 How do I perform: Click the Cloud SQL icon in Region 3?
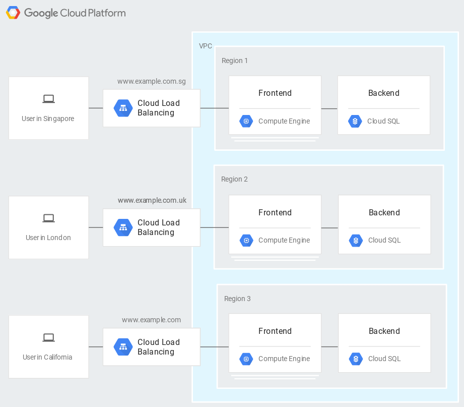coord(356,359)
